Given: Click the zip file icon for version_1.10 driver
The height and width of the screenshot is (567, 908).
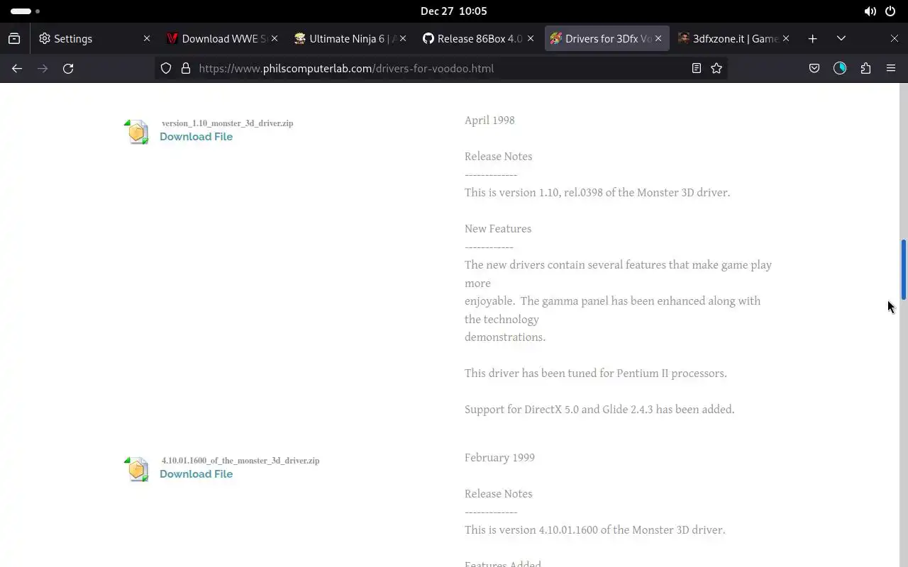Looking at the screenshot, I should point(137,132).
